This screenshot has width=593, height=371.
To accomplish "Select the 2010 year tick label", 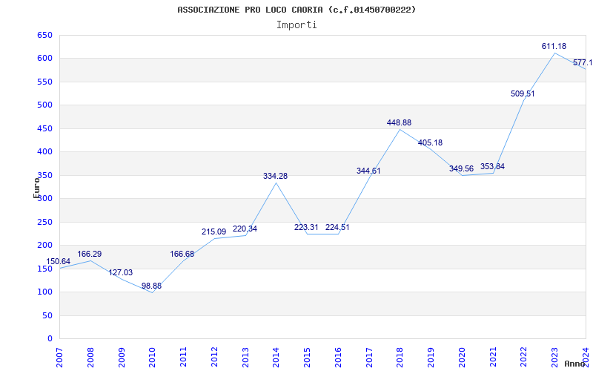I will coord(152,358).
